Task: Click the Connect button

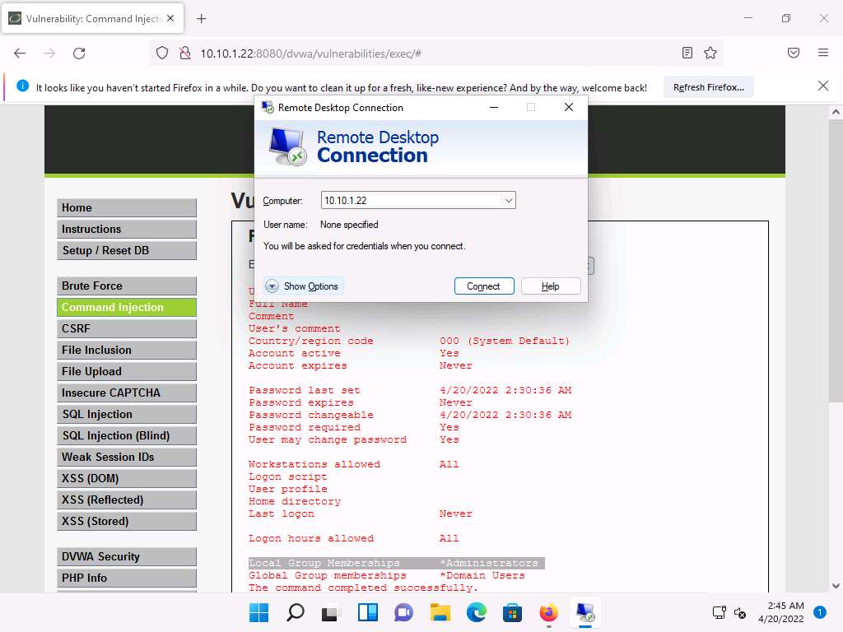Action: tap(484, 286)
